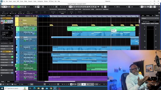The image size is (161, 90).
Task: Open Google Chrome from the taskbar
Action: point(51,88)
